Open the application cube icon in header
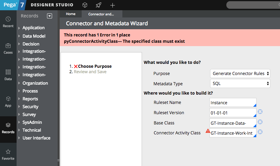This screenshot has width=280, height=166. coord(85,5)
